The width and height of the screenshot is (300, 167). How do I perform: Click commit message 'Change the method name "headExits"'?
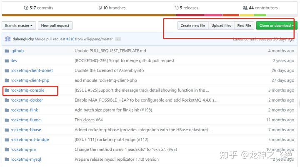coord(126,150)
